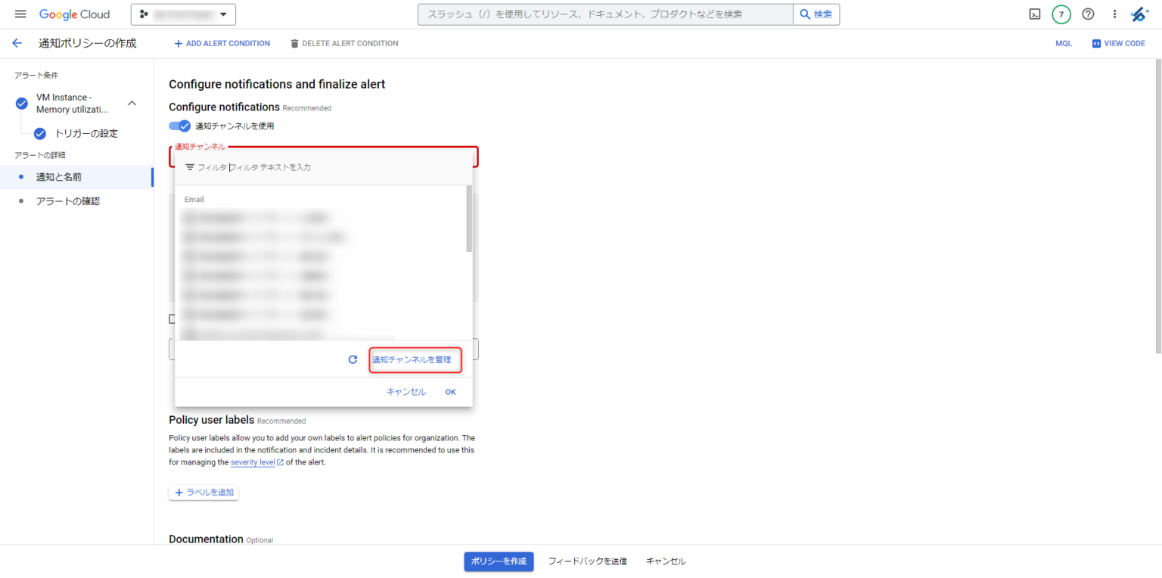
Task: Open the severity level documentation link
Action: (253, 461)
